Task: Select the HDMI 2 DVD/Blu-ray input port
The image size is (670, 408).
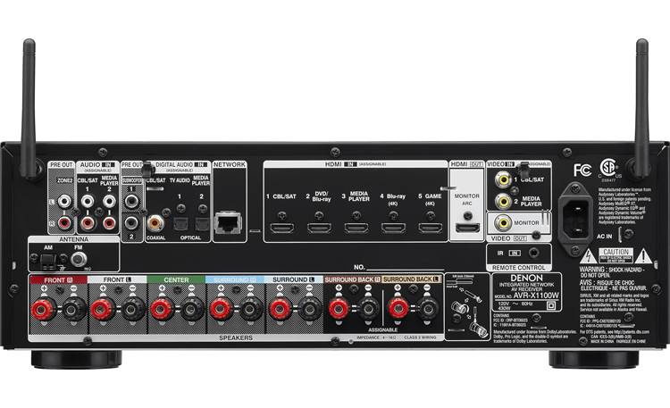Action: tap(319, 229)
